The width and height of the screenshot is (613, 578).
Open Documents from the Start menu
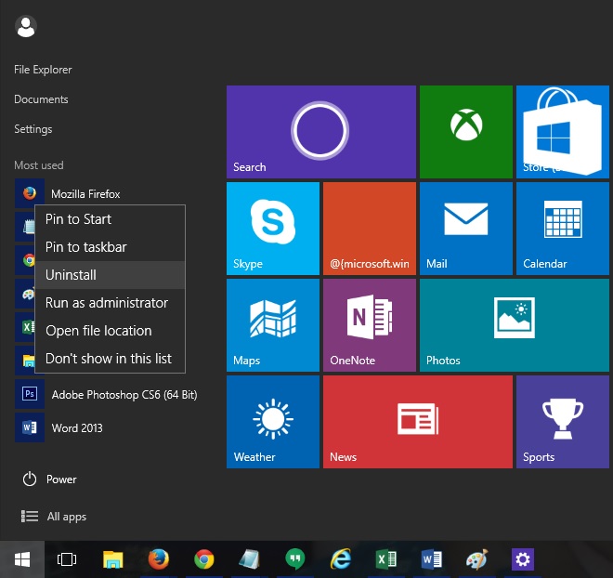41,99
